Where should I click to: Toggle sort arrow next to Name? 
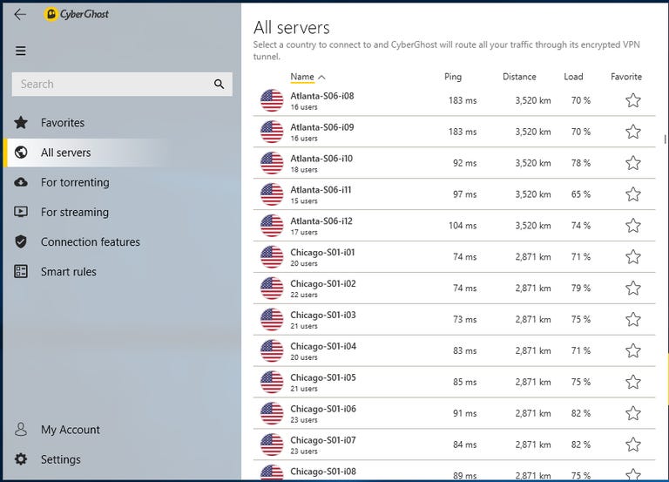(321, 78)
